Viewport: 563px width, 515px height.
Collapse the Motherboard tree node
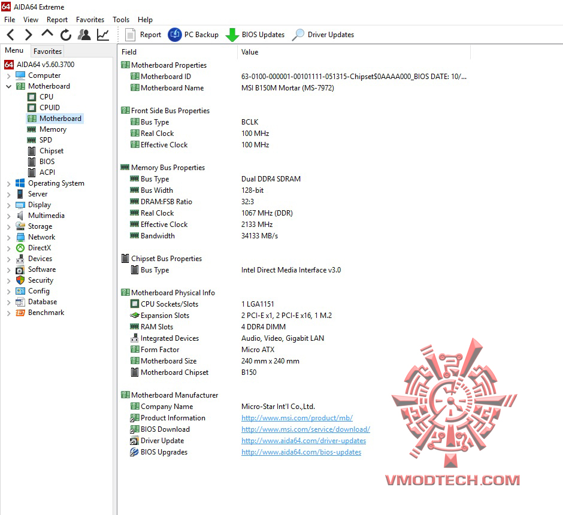pyautogui.click(x=8, y=86)
